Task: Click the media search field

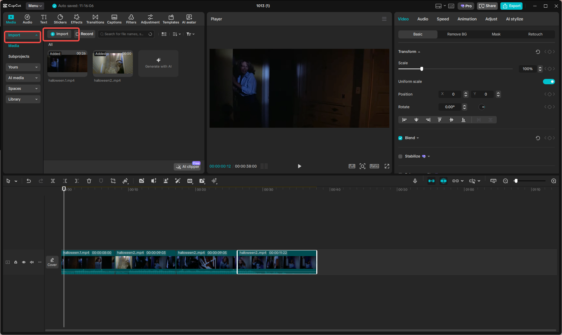Action: coord(126,34)
